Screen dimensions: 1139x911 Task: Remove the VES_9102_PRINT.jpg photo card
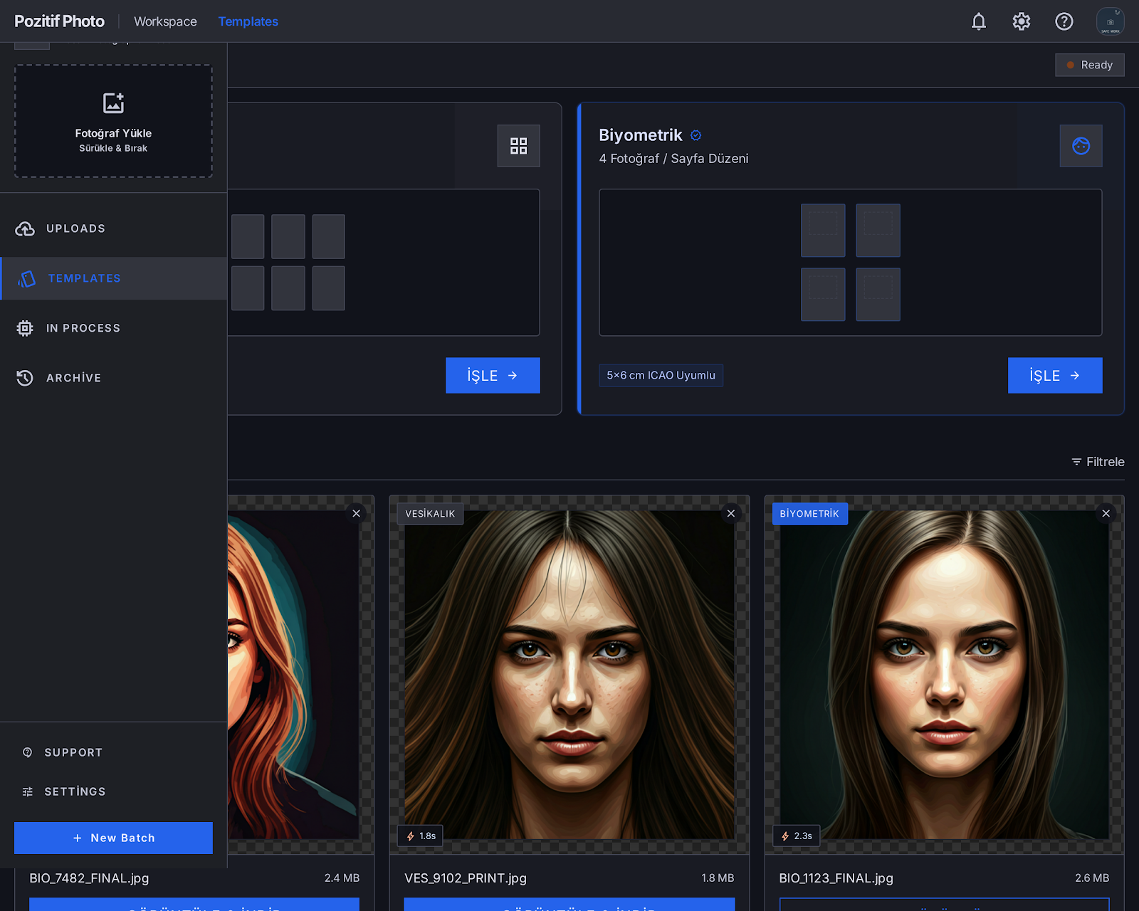click(x=731, y=513)
